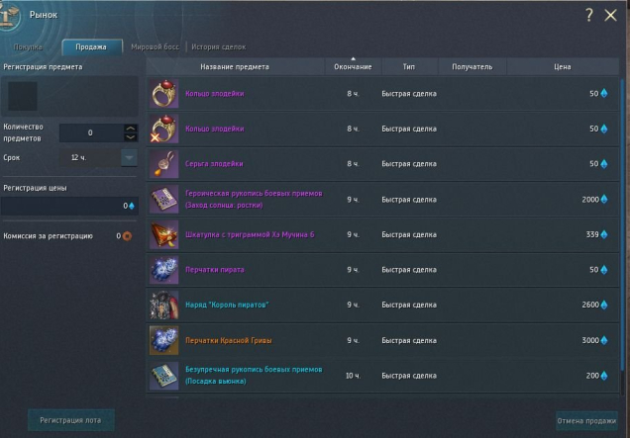The width and height of the screenshot is (630, 438).
Task: Select the Шкатулка с триграммой box icon
Action: (163, 234)
